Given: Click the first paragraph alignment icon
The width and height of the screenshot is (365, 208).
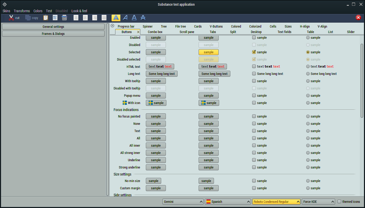Looking at the screenshot, I should [x=76, y=17].
